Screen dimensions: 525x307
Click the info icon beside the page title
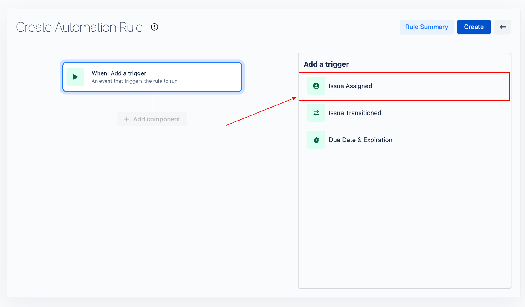[x=155, y=27]
